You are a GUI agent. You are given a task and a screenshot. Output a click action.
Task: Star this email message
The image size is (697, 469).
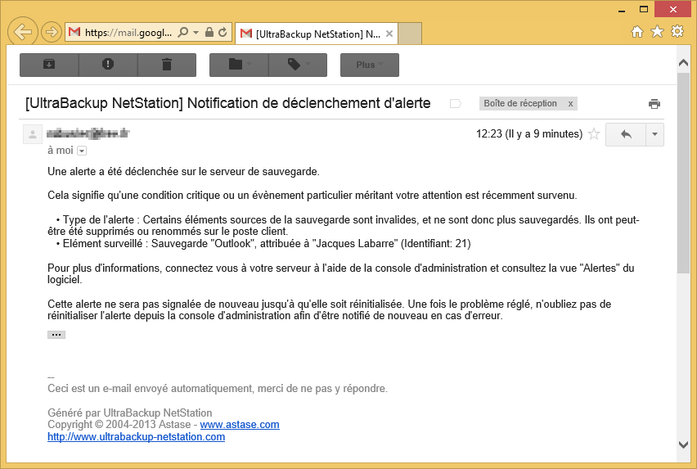click(x=594, y=134)
